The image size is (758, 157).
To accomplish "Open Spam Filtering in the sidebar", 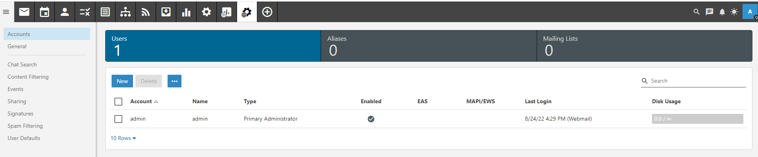I will click(x=25, y=126).
